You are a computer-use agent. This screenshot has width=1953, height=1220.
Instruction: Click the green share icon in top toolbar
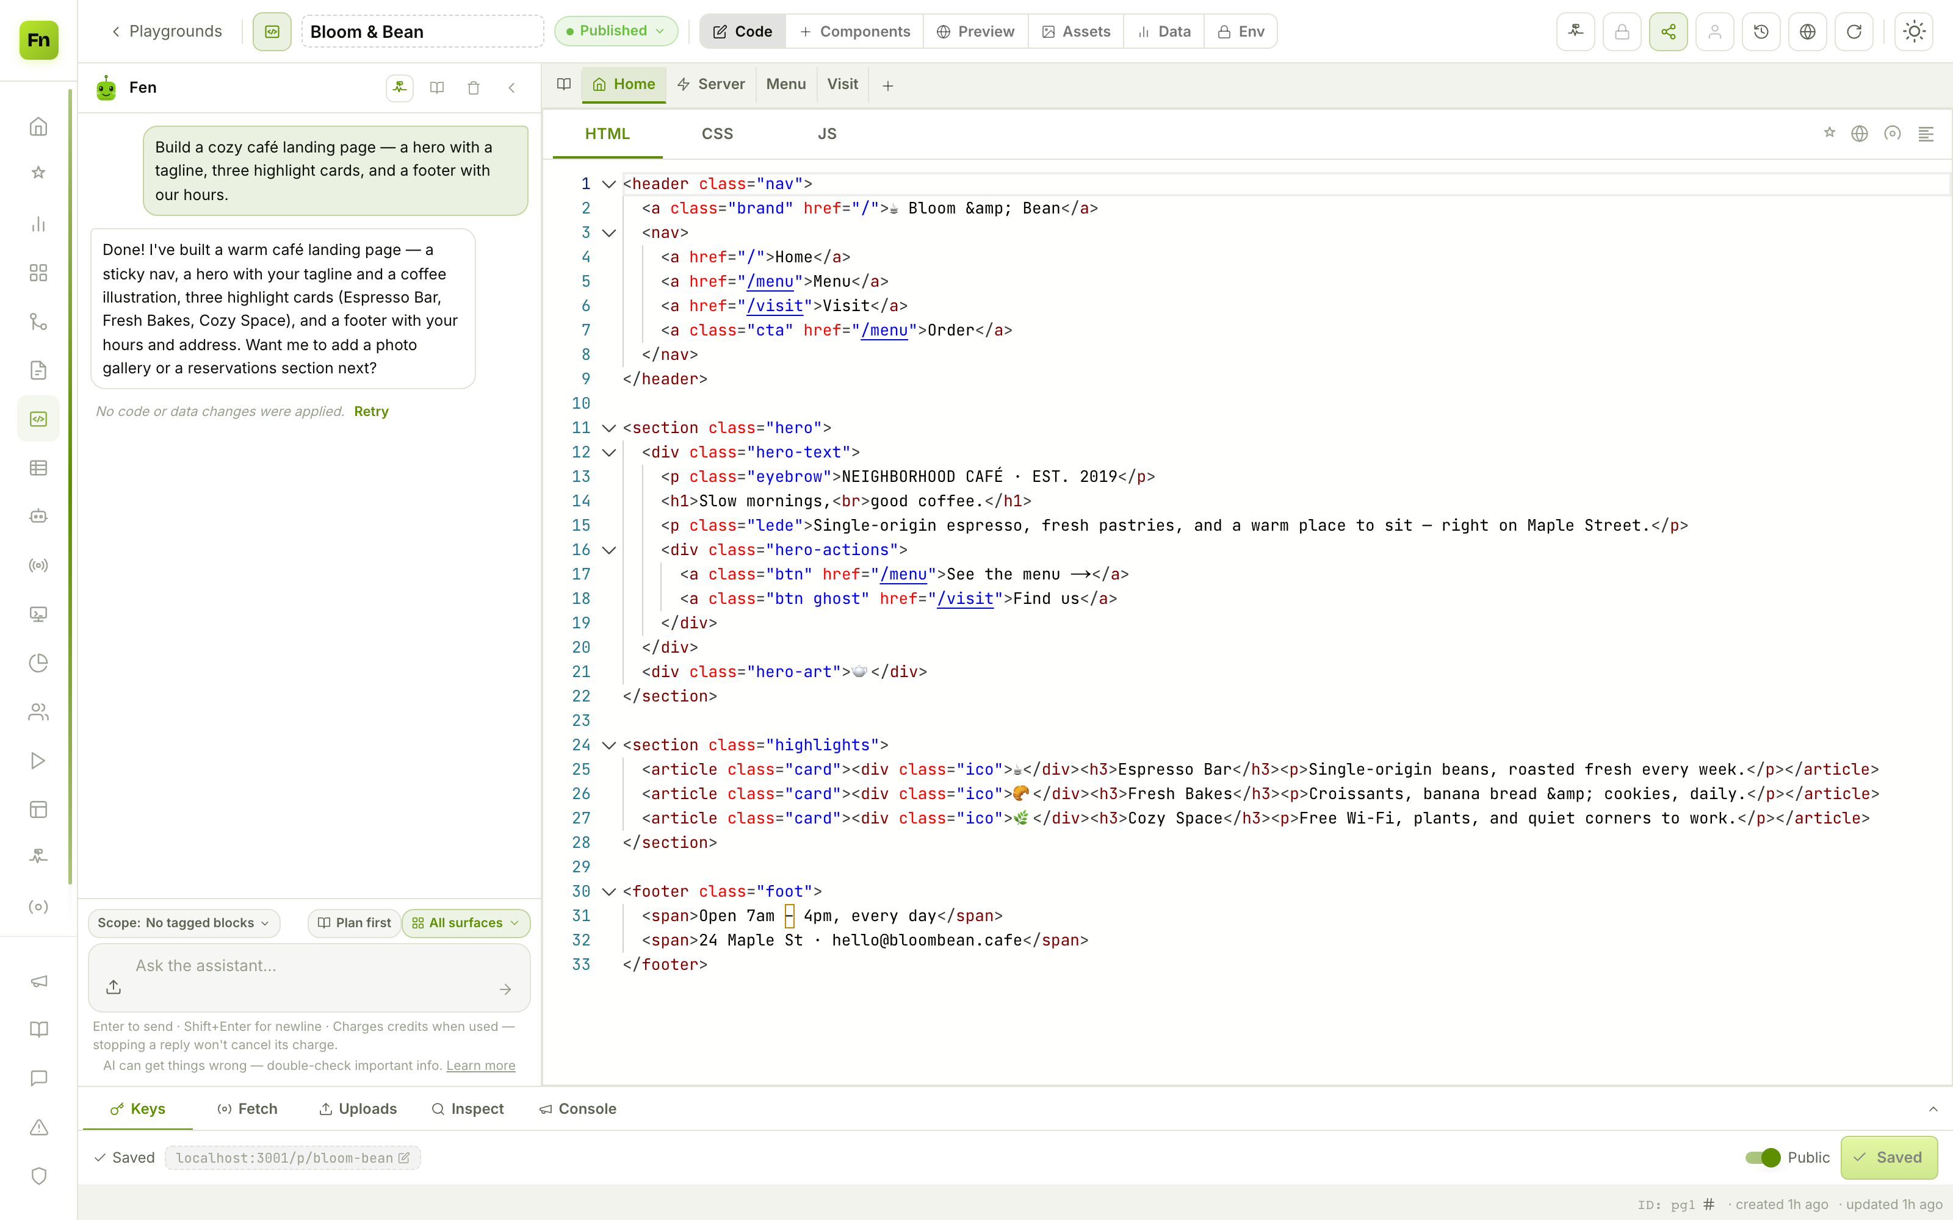point(1669,32)
